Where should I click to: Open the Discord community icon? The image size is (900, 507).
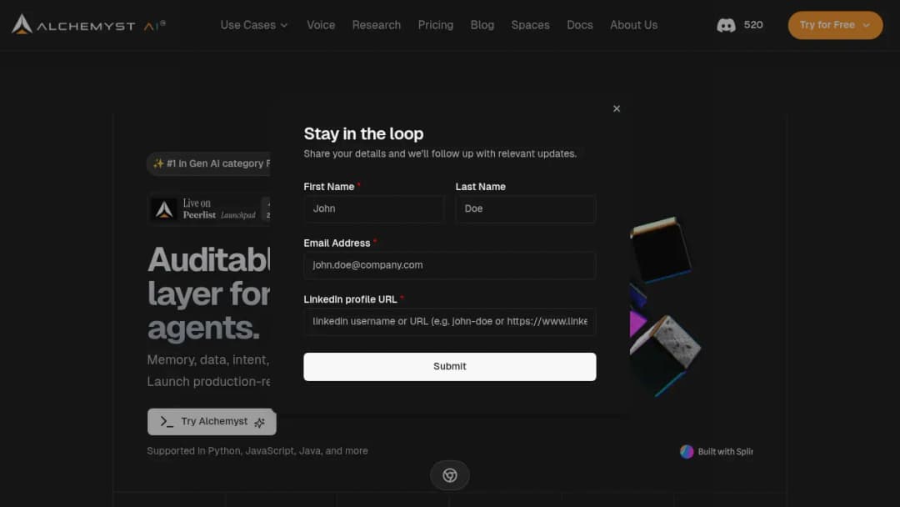726,25
